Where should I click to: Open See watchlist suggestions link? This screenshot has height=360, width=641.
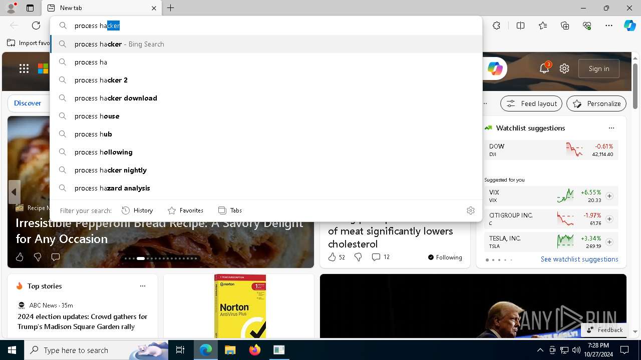pyautogui.click(x=579, y=259)
